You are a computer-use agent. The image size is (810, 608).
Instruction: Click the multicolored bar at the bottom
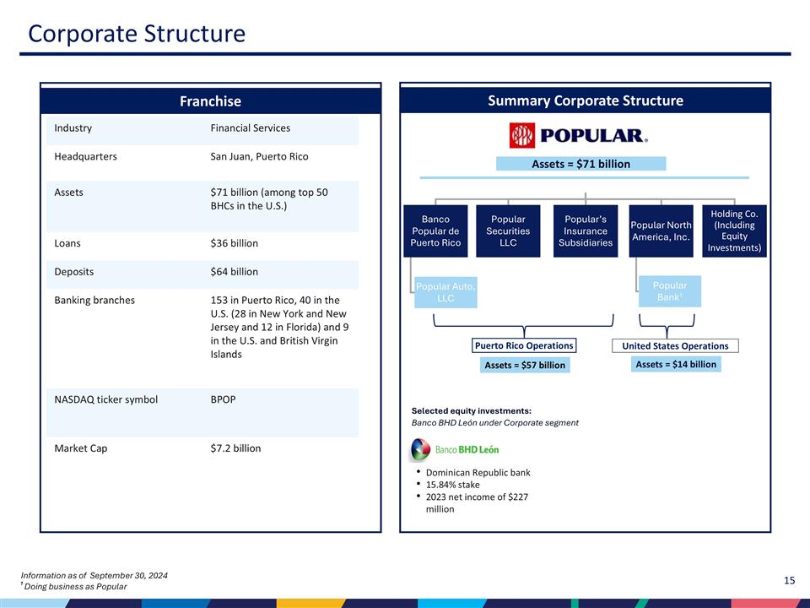[x=405, y=601]
